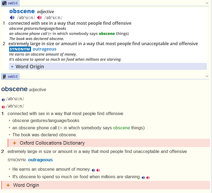Click blue speaker beside lower entry's phonetic transcription
The height and width of the screenshot is (193, 212).
coord(3,100)
